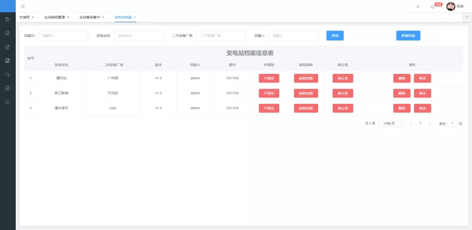Select the highlighted white document sidebar icon
Screen dimensions: 472x230
pos(7,61)
